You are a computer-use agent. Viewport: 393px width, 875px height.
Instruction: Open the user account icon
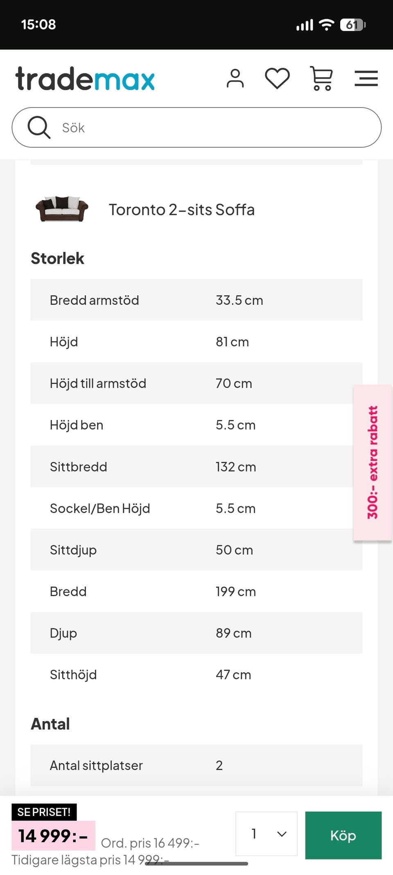(235, 78)
